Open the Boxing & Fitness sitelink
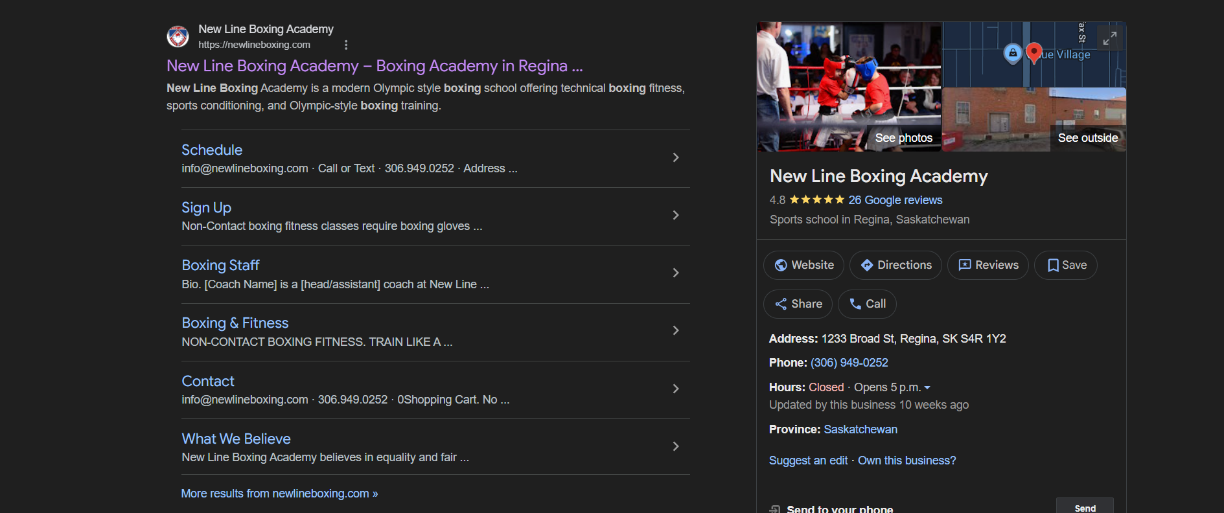This screenshot has height=513, width=1224. [x=235, y=323]
